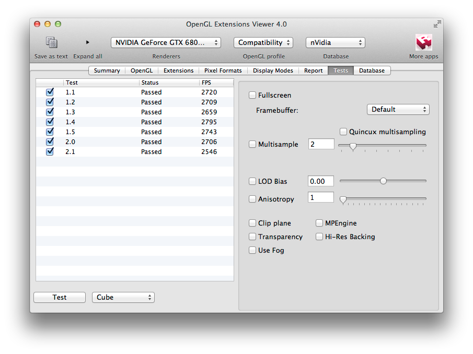Uncheck the test 1.1 checkbox
This screenshot has width=473, height=354.
coord(50,92)
